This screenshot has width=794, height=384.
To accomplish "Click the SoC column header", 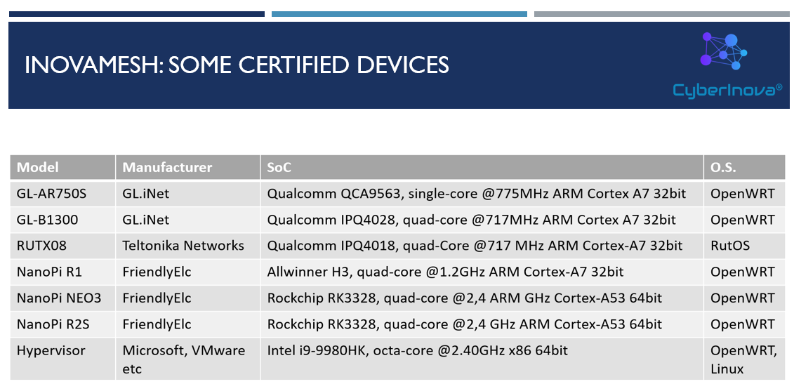I will coord(279,168).
